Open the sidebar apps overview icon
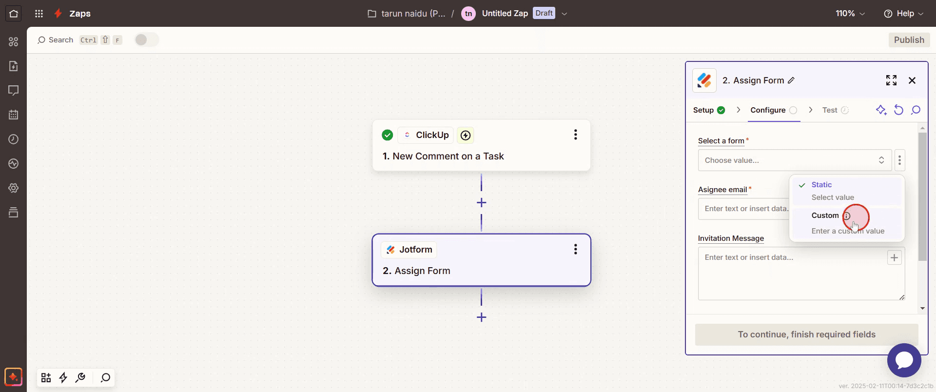 pyautogui.click(x=13, y=42)
